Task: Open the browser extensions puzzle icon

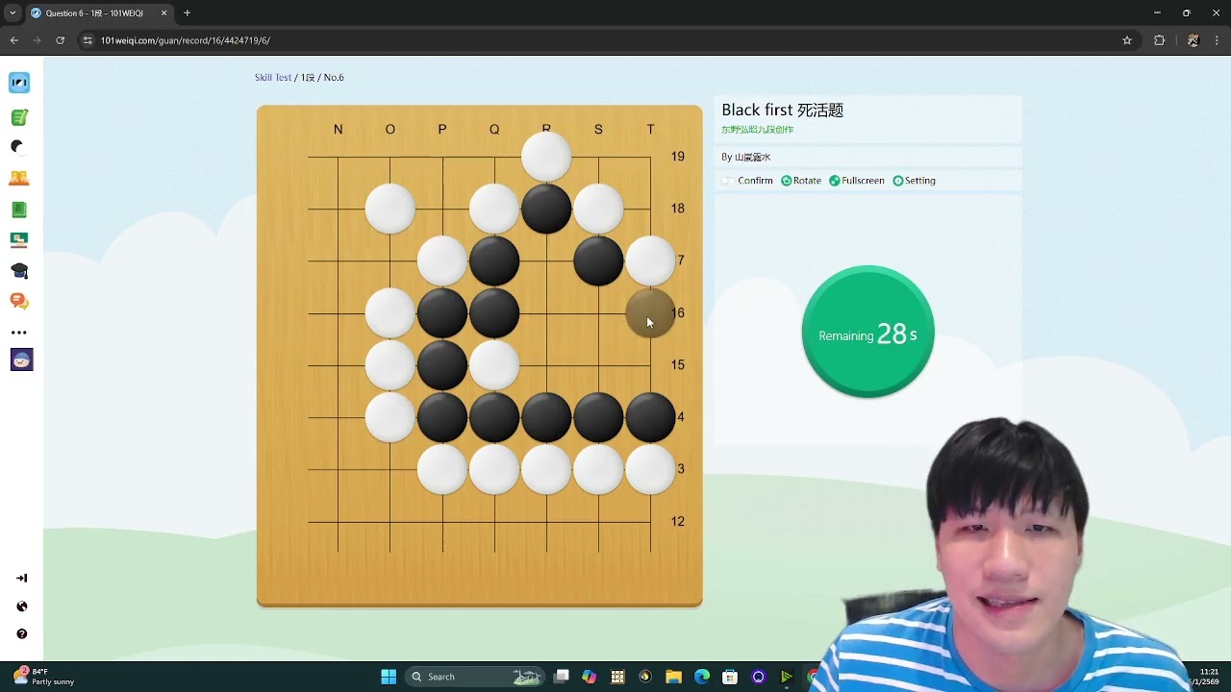Action: pos(1159,40)
